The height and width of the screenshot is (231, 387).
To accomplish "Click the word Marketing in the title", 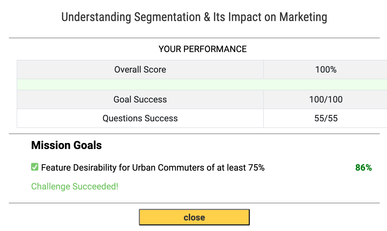I will [303, 17].
